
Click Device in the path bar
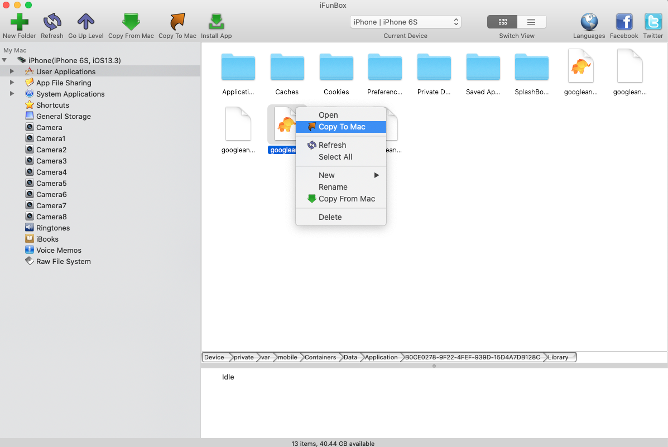pyautogui.click(x=215, y=357)
